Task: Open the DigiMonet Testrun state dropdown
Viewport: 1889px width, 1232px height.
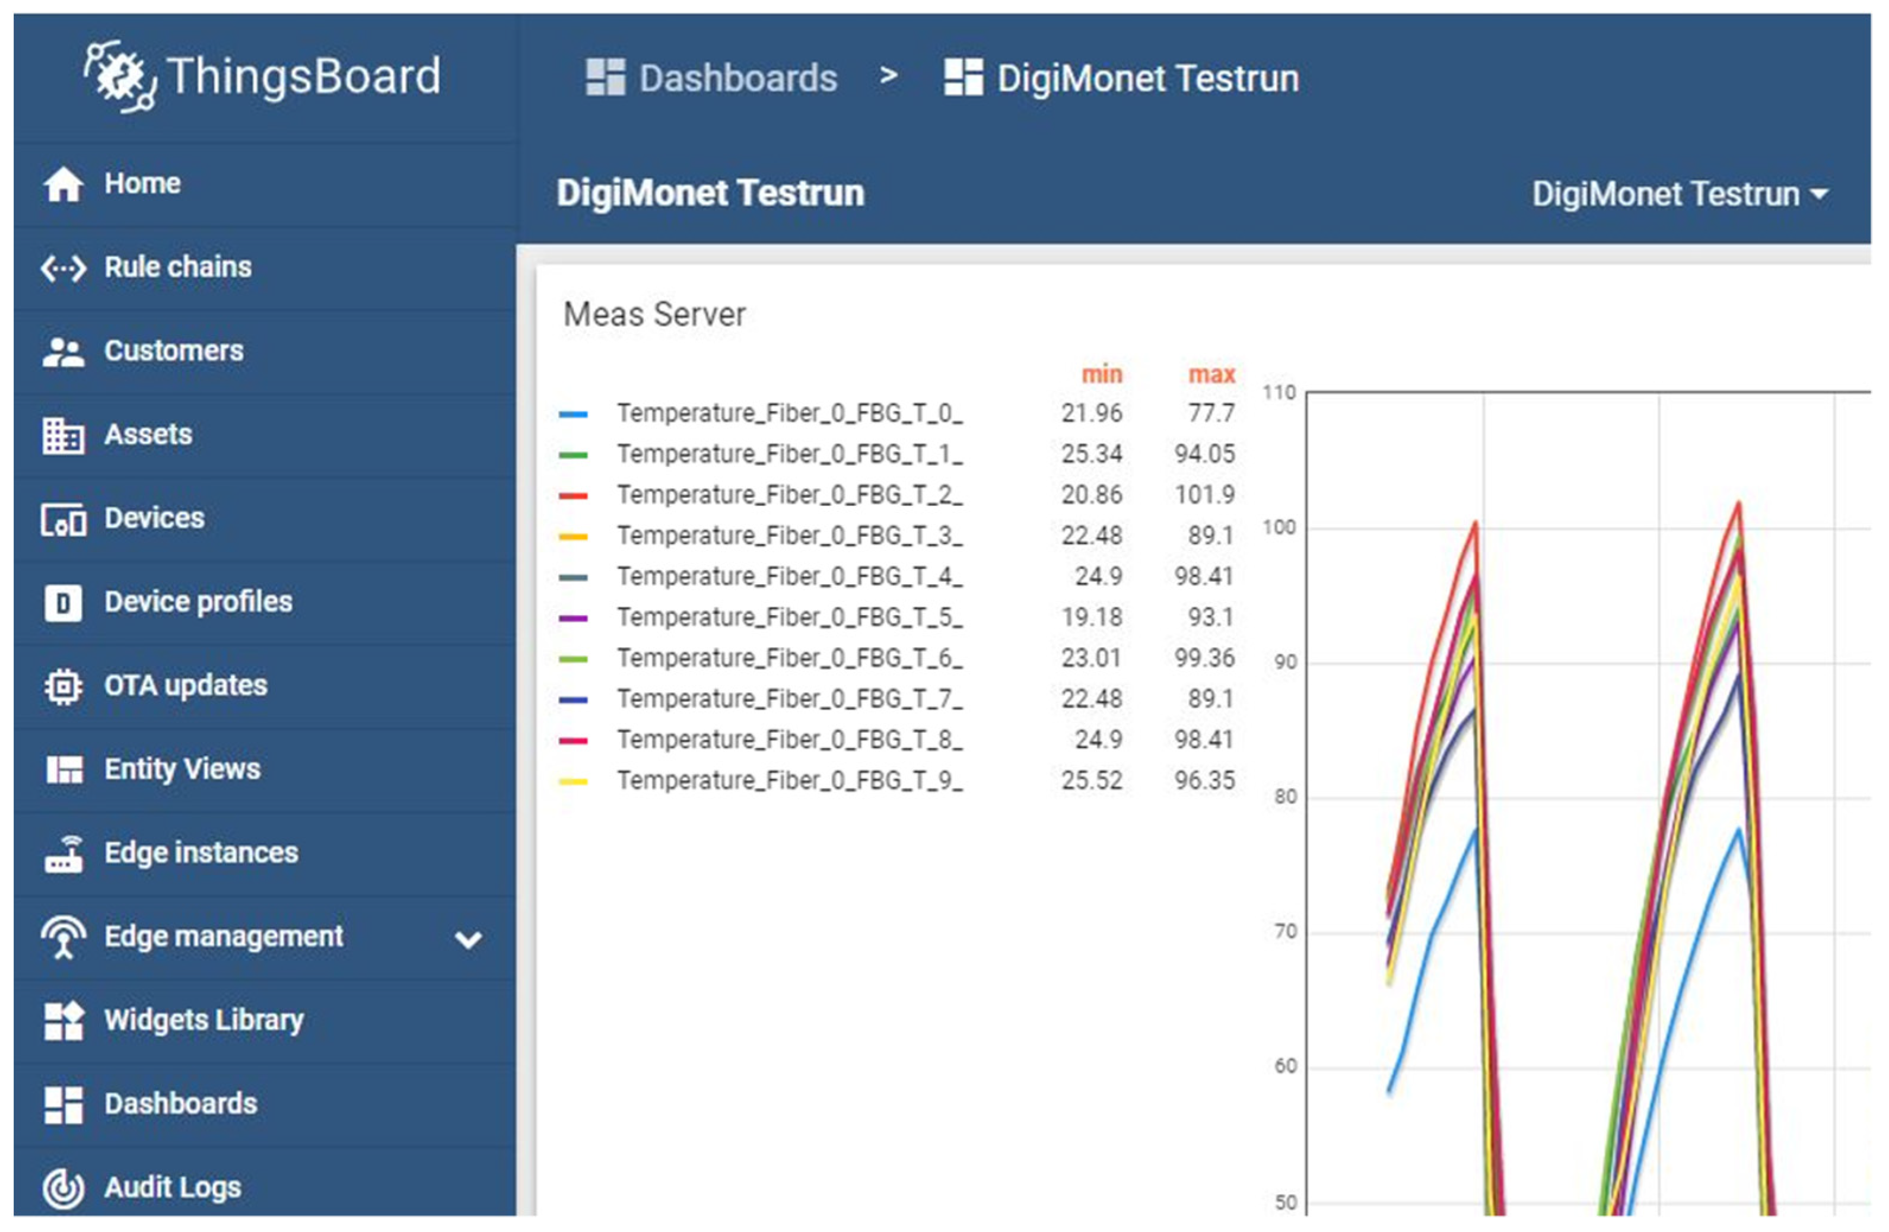Action: 1678,195
